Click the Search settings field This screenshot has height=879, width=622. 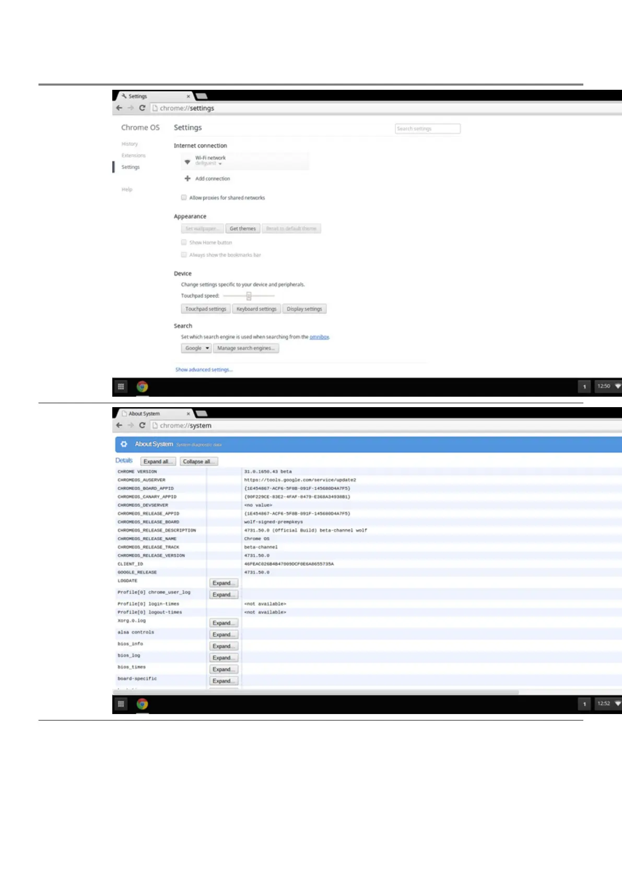[428, 128]
